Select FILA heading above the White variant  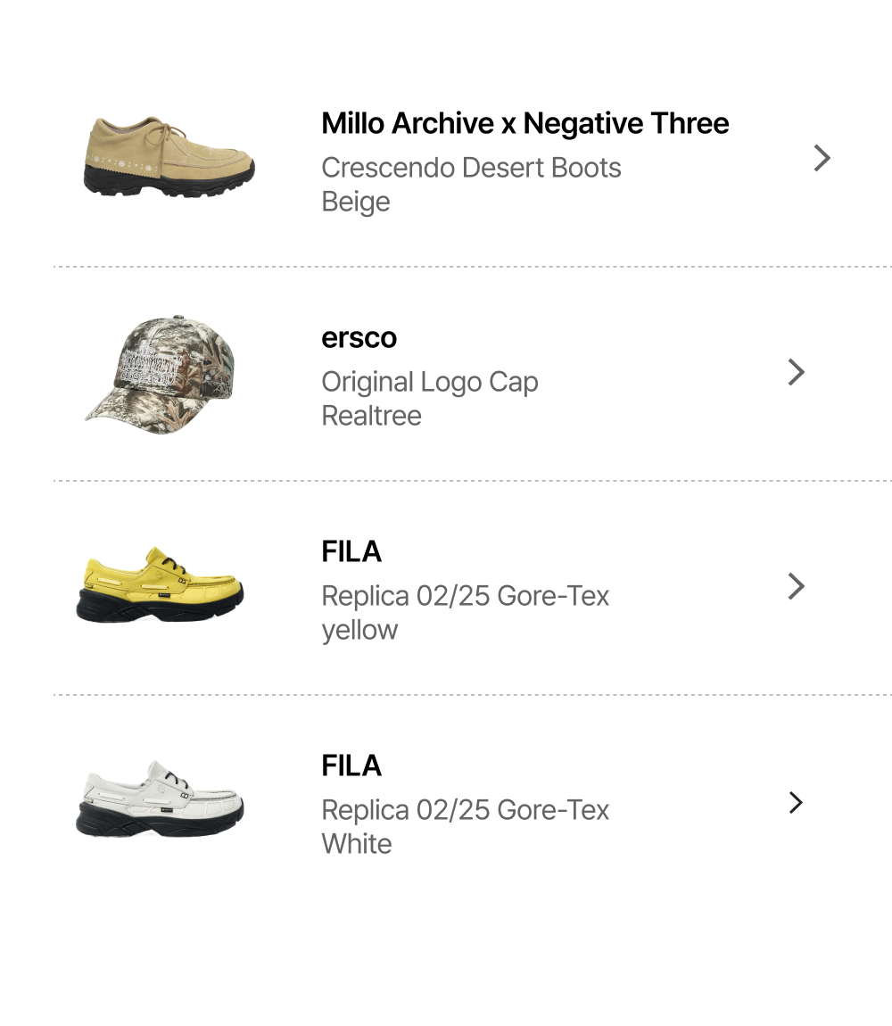point(351,766)
